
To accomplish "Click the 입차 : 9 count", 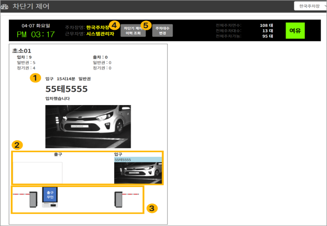I will (24, 57).
